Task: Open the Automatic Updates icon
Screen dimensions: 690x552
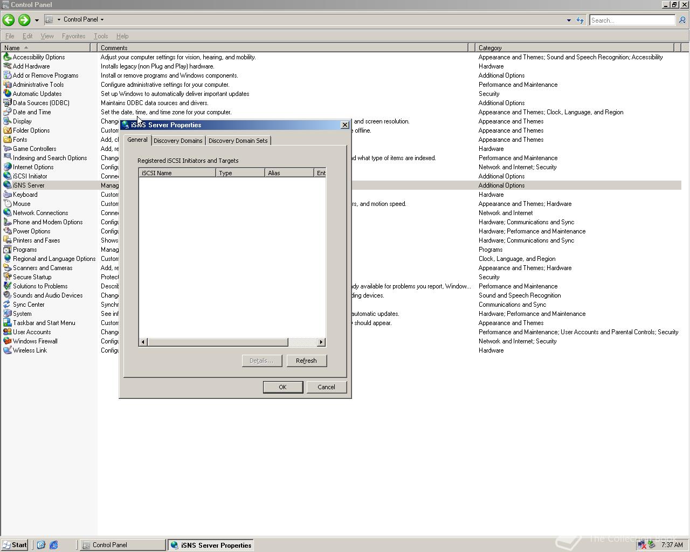Action: (x=8, y=94)
